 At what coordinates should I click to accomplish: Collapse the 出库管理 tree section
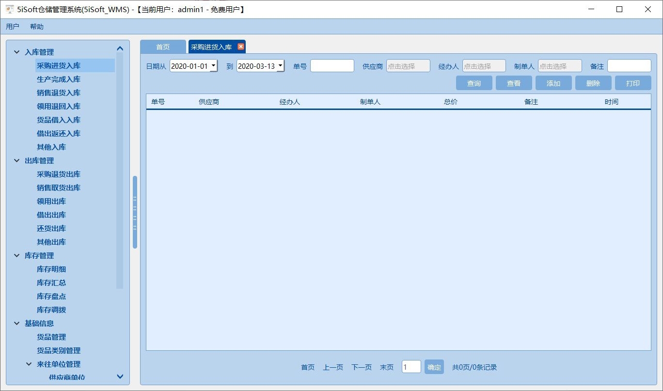(16, 160)
